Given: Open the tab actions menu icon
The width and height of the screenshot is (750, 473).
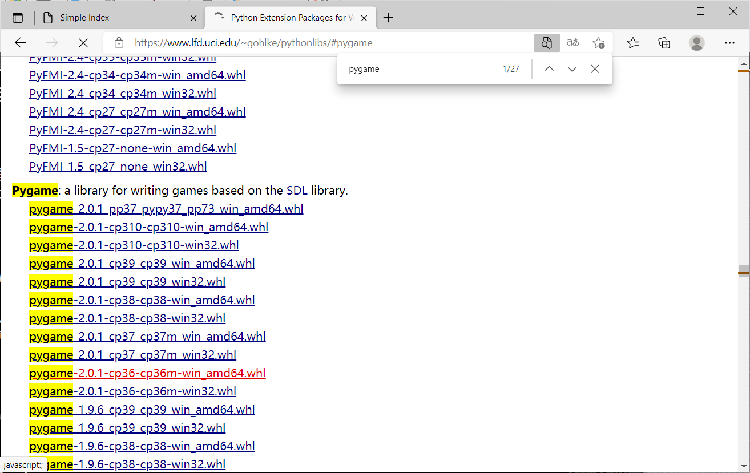Looking at the screenshot, I should click(x=18, y=18).
